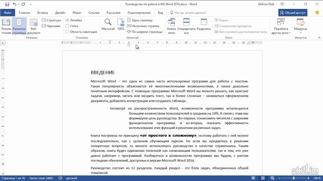The width and height of the screenshot is (323, 181).
Task: Enable the Сетка gridlines checkbox
Action: tap(67, 26)
